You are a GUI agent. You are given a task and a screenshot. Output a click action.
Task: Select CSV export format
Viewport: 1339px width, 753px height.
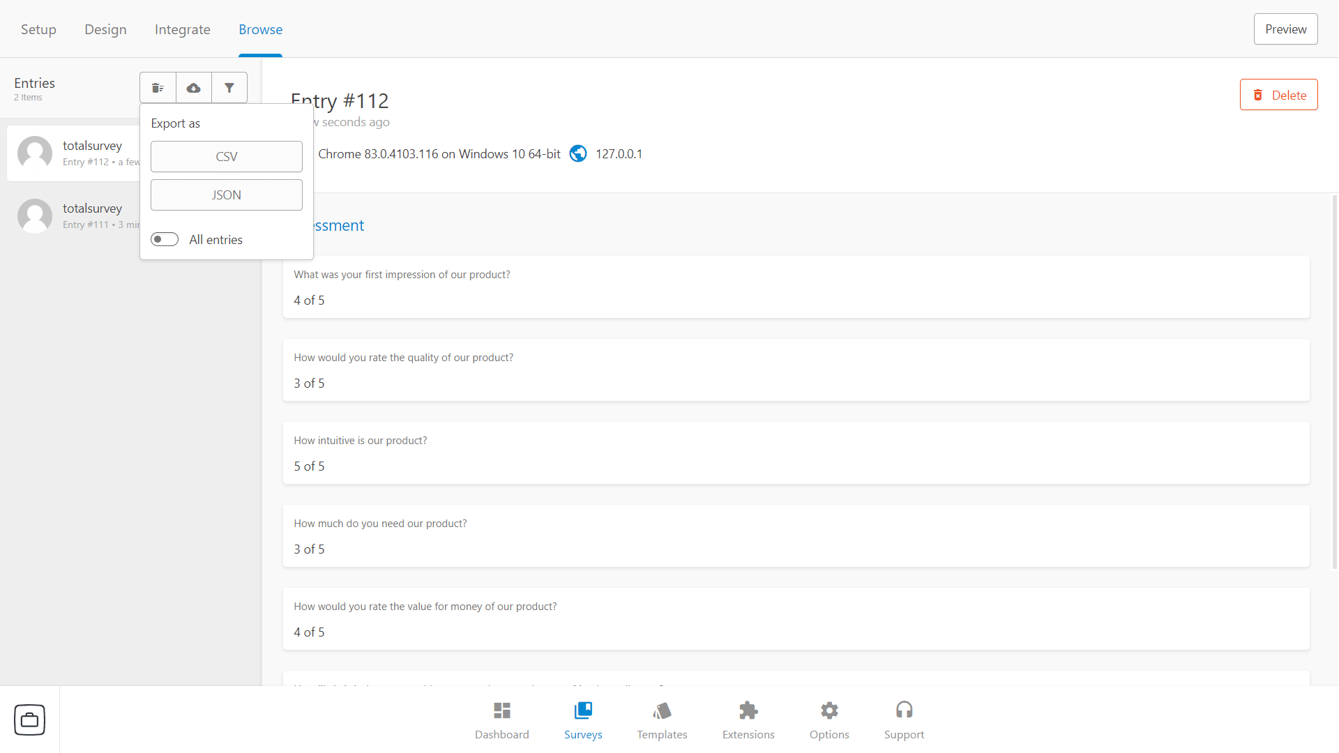pos(226,156)
